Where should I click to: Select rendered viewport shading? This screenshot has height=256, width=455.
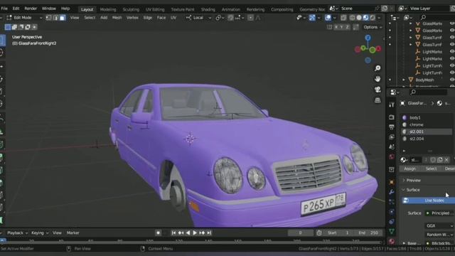373,18
